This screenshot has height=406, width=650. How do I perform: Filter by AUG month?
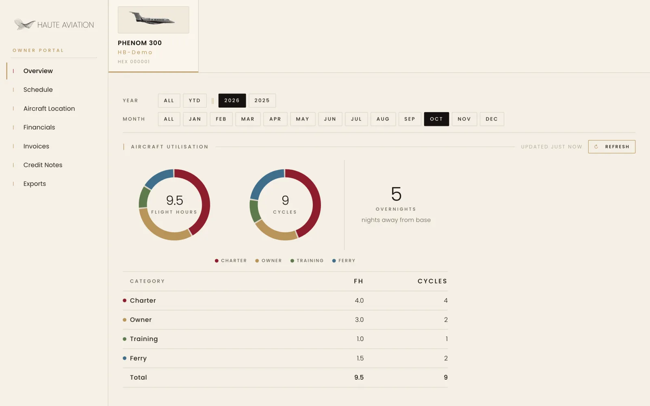(383, 119)
